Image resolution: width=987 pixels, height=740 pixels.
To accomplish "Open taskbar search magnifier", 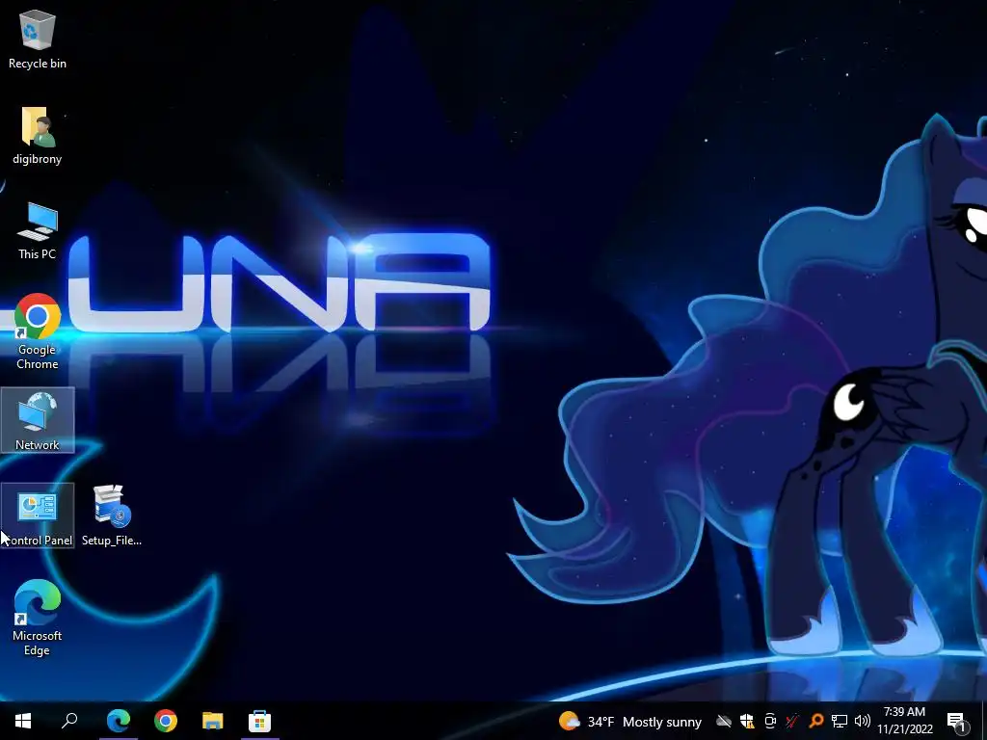I will click(69, 721).
